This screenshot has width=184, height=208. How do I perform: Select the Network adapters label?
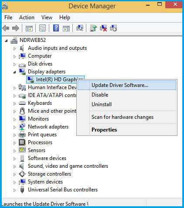[48, 127]
